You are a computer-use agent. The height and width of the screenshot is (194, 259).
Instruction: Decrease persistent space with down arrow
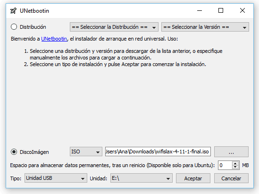(235, 167)
